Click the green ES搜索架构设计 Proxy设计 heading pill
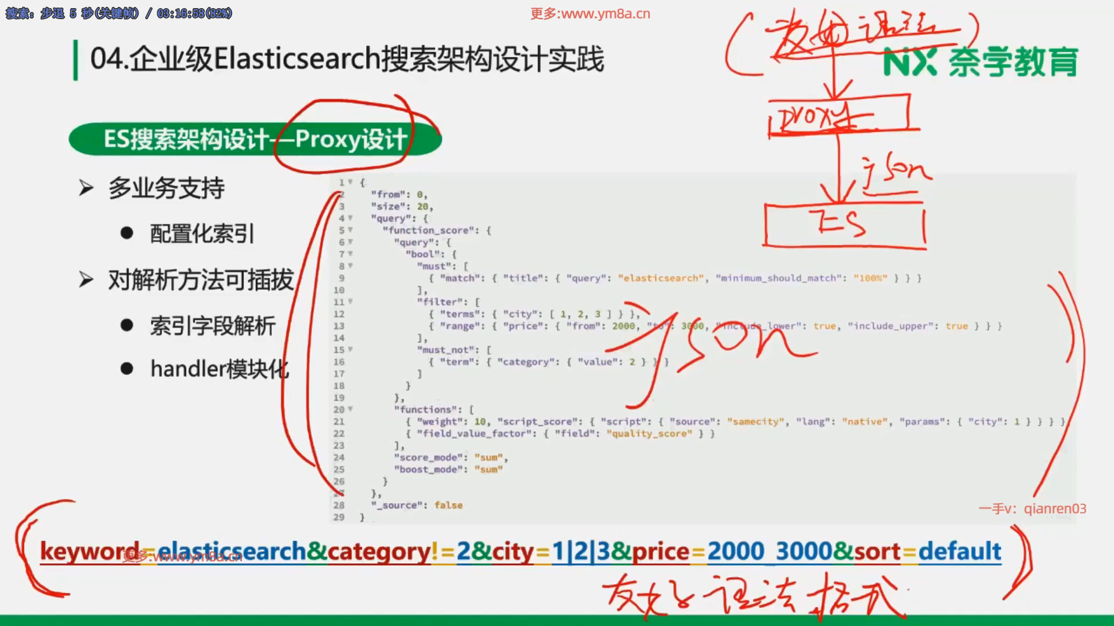Viewport: 1114px width, 626px height. (255, 139)
